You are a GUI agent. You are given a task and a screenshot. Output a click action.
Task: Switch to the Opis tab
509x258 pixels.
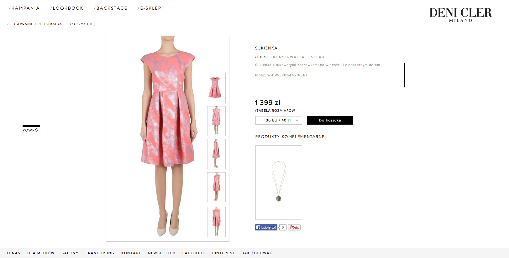tap(261, 57)
